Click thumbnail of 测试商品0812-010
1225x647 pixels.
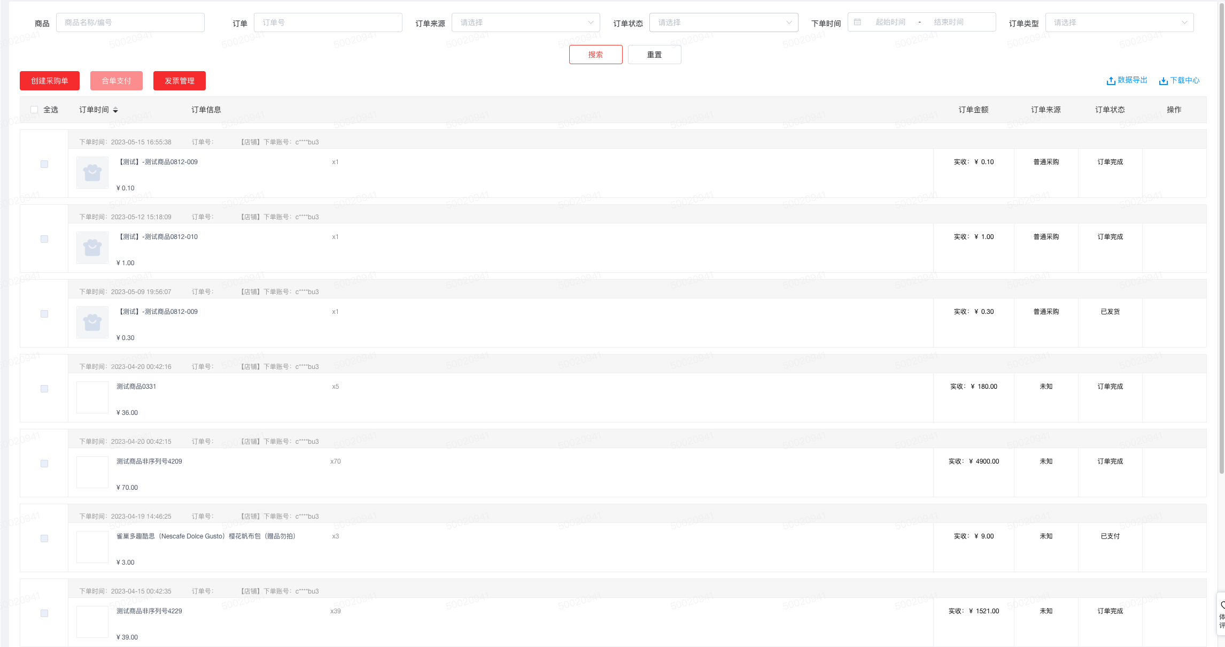[x=92, y=248]
